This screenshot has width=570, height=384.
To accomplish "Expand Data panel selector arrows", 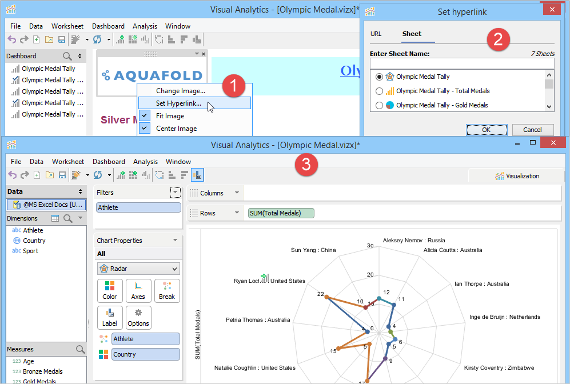I will 81,191.
